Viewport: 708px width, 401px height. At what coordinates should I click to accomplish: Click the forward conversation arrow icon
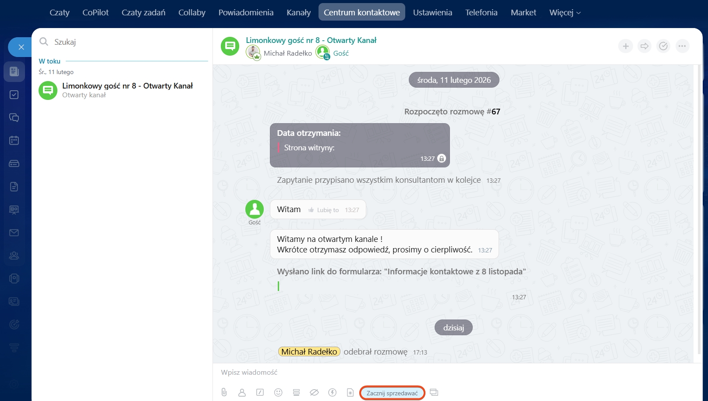pos(644,46)
